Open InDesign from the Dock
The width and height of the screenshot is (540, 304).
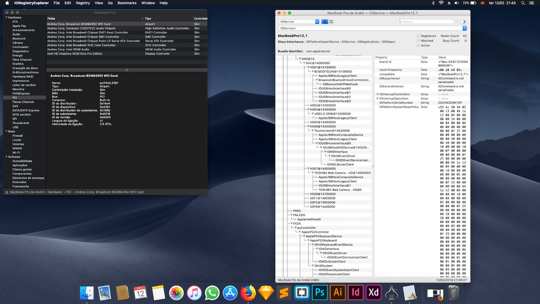tap(356, 293)
